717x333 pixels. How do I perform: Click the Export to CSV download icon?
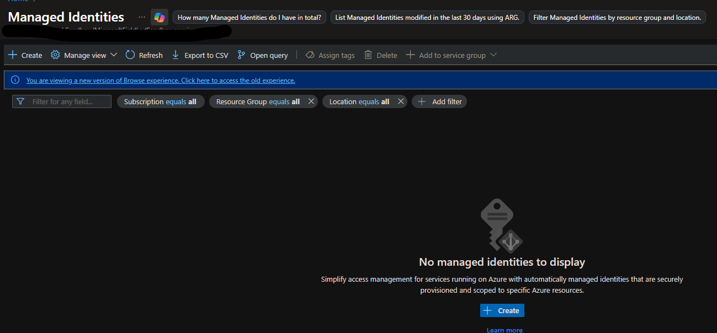pyautogui.click(x=176, y=55)
